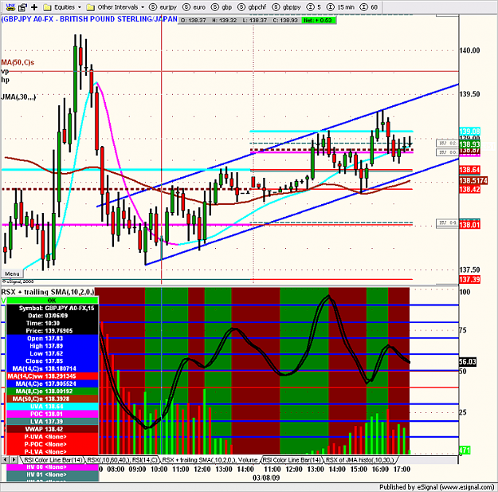Click the green Net: + 0.53 readout
This screenshot has width=498, height=492.
(x=318, y=21)
